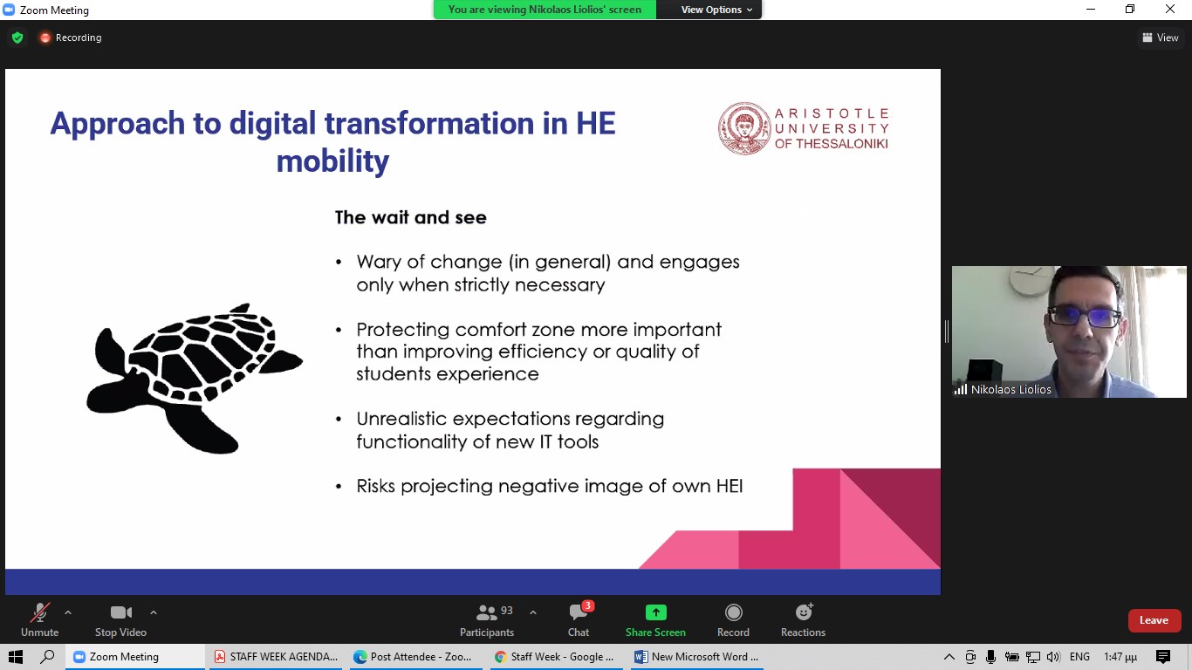Open the Participants panel
Viewport: 1192px width, 670px height.
point(487,620)
